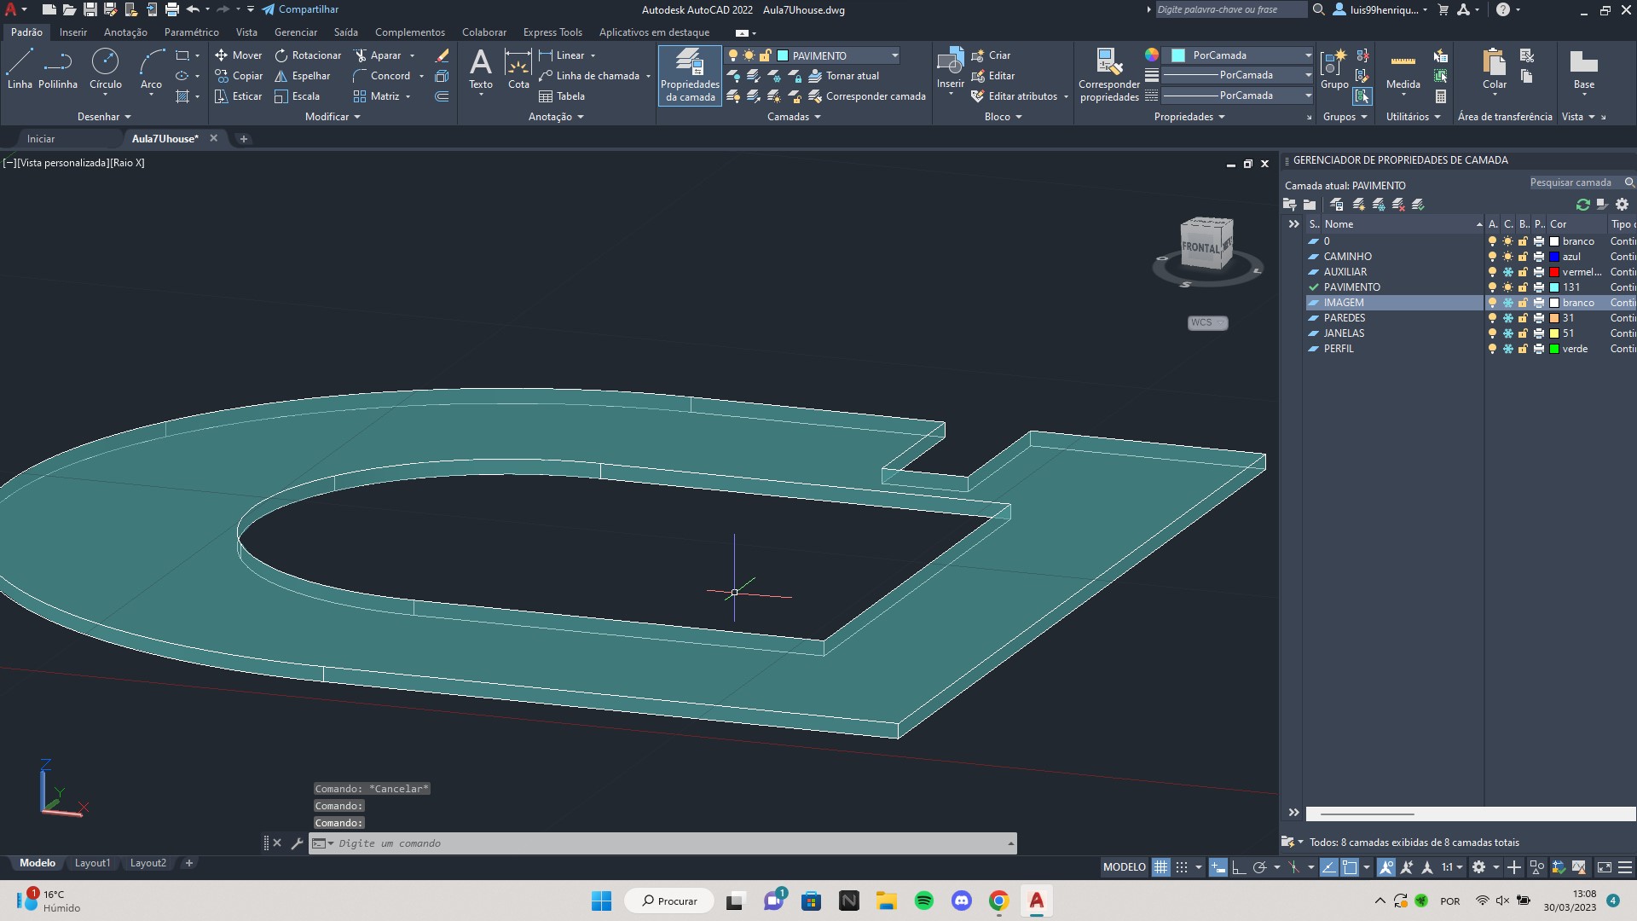Toggle lock on PAREDES layer
Screen dimensions: 1637x921
(1523, 318)
